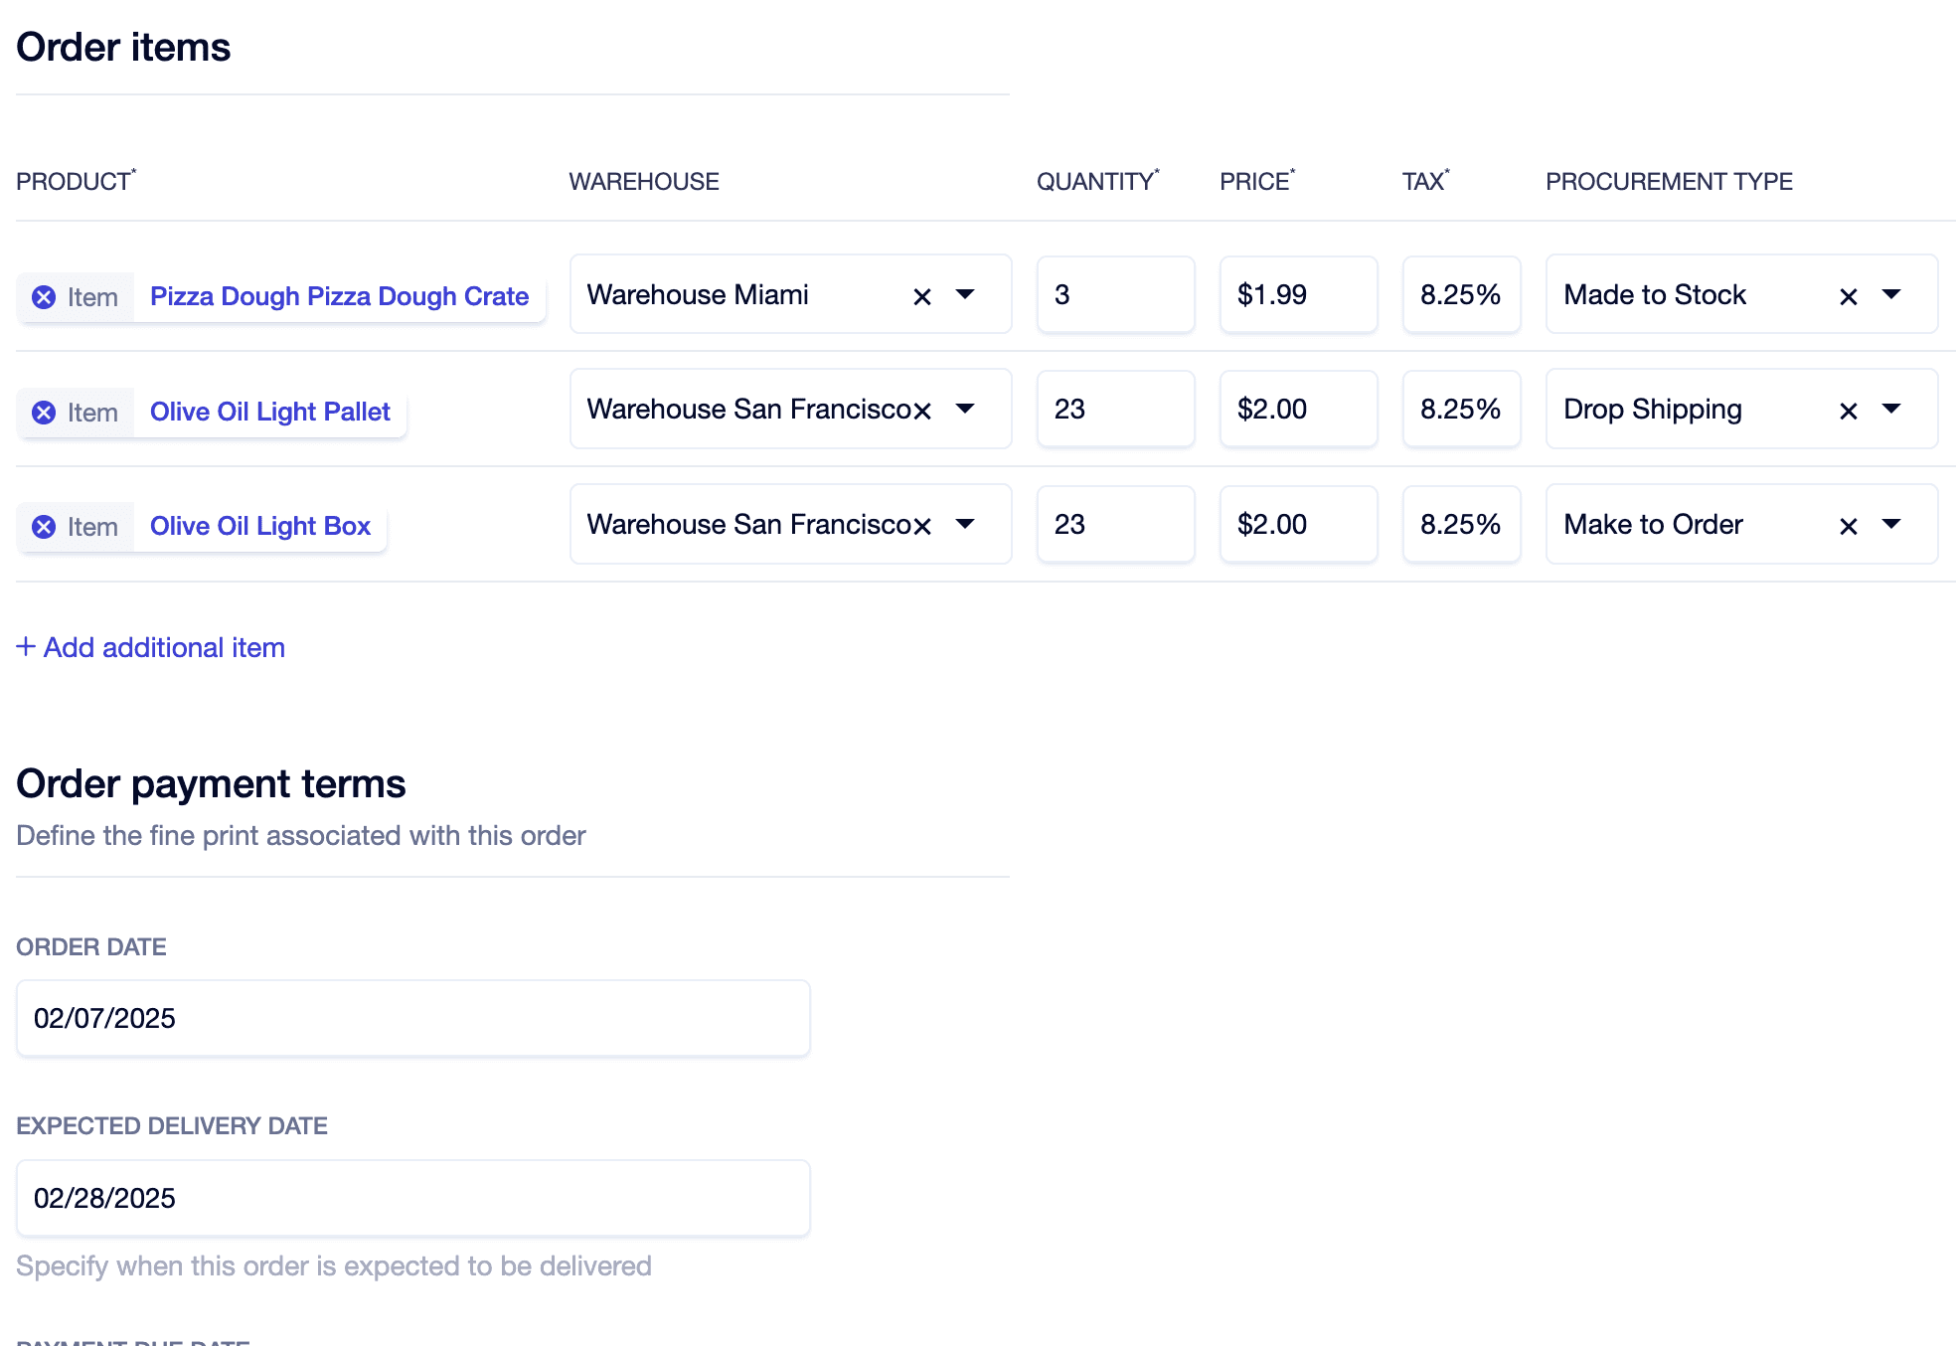The height and width of the screenshot is (1346, 1956).
Task: Remove Olive Oil Light Pallet item
Action: coord(44,413)
